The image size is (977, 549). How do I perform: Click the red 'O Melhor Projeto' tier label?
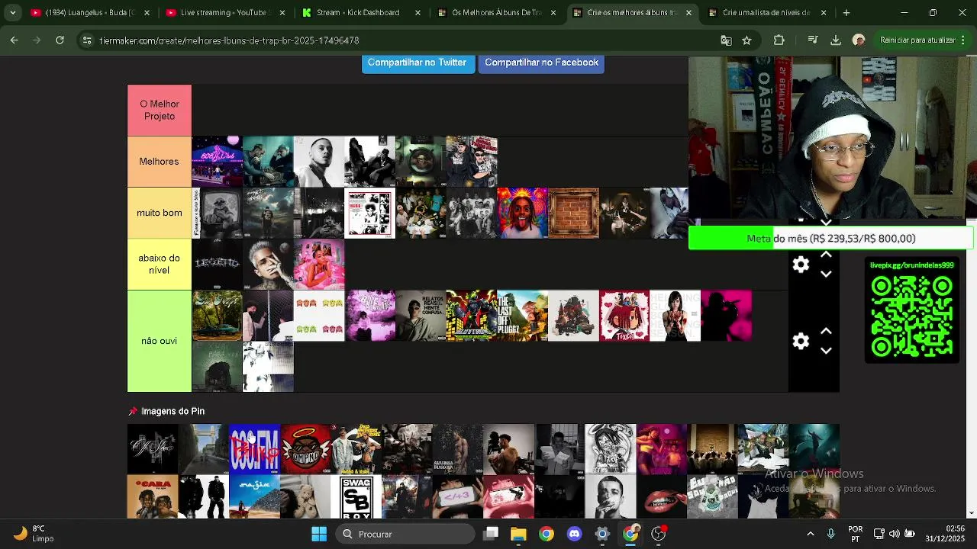click(x=160, y=110)
